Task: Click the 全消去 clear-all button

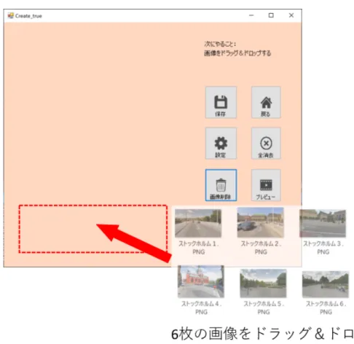Action: click(x=266, y=144)
